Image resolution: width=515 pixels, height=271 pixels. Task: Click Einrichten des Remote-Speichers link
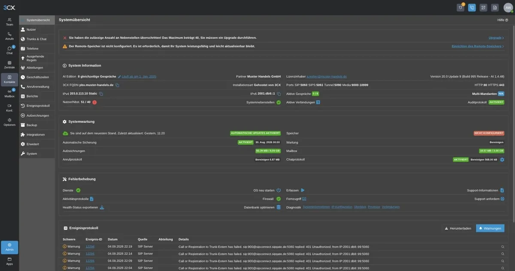(478, 46)
